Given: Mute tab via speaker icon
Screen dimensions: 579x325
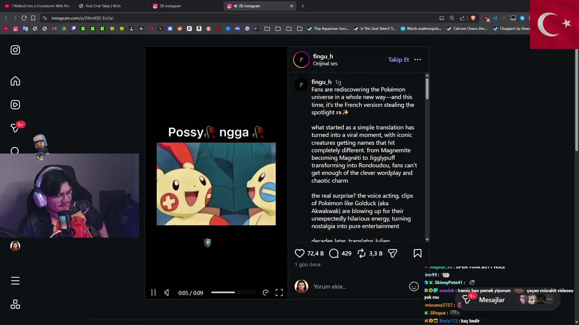Looking at the screenshot, I should [x=236, y=6].
